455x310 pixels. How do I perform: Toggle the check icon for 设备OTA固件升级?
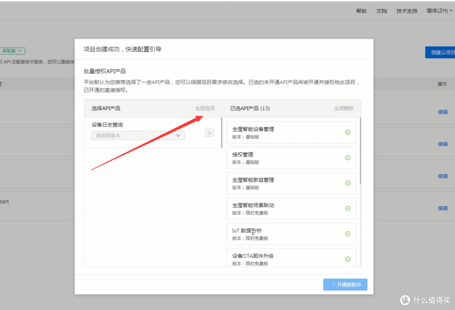point(348,259)
